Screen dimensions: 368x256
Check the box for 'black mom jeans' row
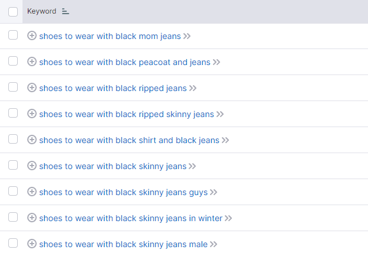tap(13, 35)
